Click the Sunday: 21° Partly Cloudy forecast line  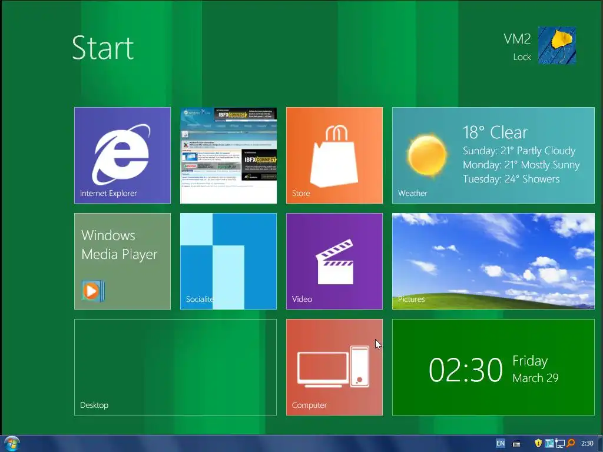(519, 151)
